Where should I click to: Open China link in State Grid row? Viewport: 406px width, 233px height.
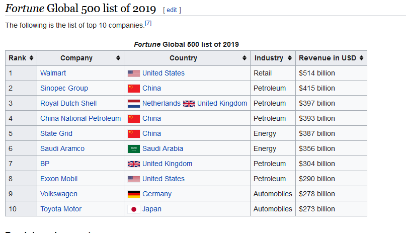[151, 133]
